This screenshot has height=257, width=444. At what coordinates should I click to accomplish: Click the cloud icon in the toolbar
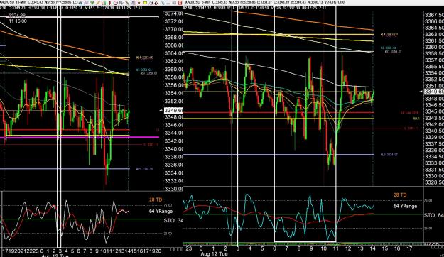coord(80,3)
